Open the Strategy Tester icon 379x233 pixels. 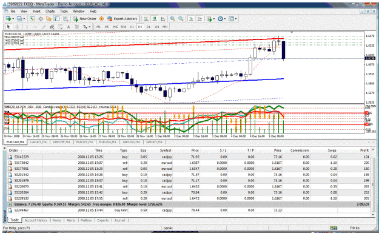pos(65,19)
